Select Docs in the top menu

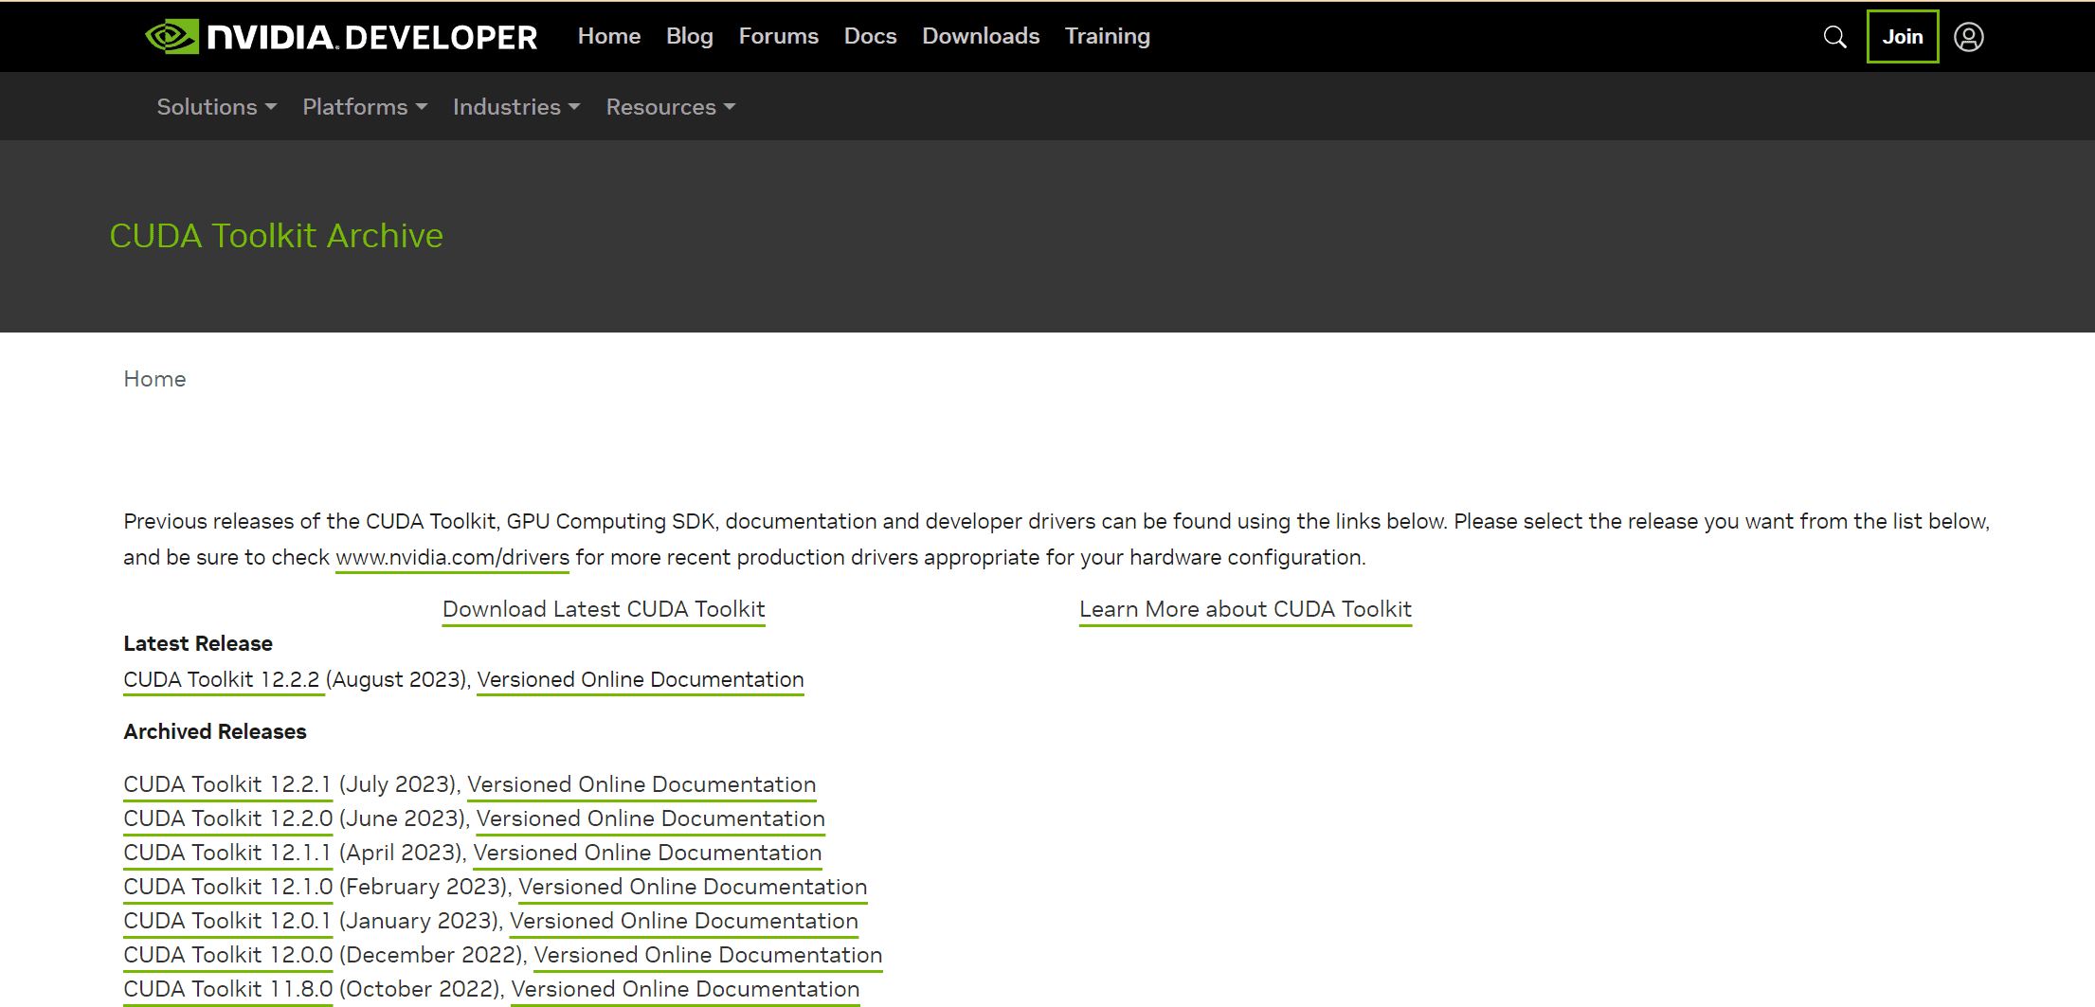870,36
